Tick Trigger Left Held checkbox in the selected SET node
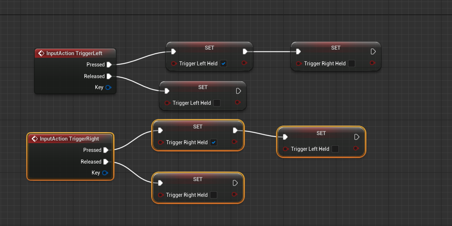Viewport: 452px width, 226px height. (335, 149)
